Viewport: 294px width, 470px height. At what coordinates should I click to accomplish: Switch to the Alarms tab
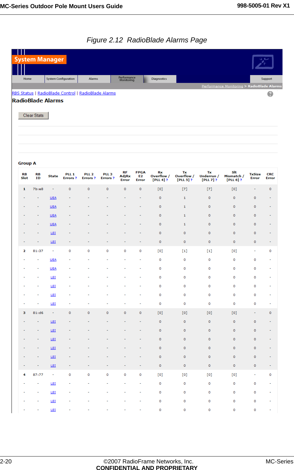pyautogui.click(x=93, y=79)
